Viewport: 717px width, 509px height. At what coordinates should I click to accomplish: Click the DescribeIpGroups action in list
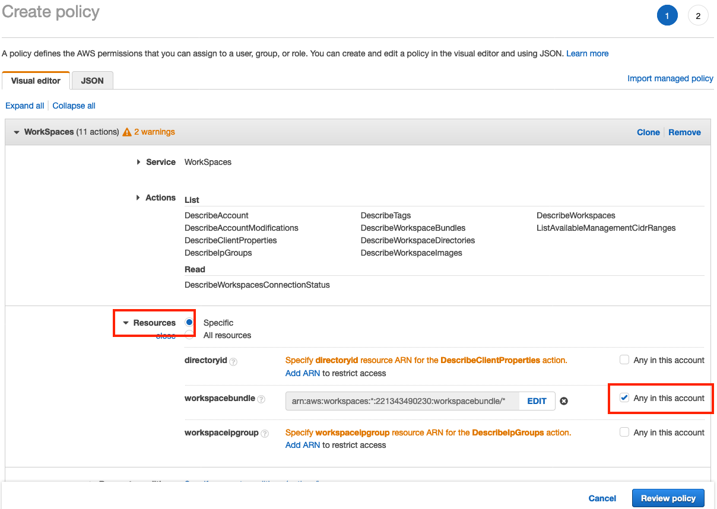[218, 253]
